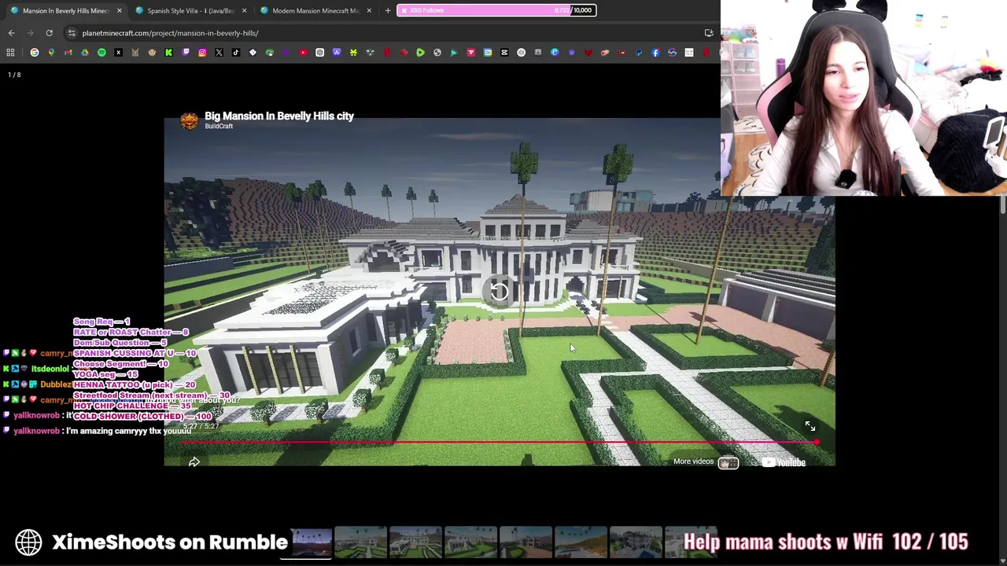Open the video on YouTube via its logo
Viewport: 1007px width, 566px height.
coord(784,462)
